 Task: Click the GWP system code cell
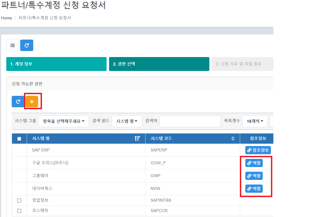[x=193, y=176]
